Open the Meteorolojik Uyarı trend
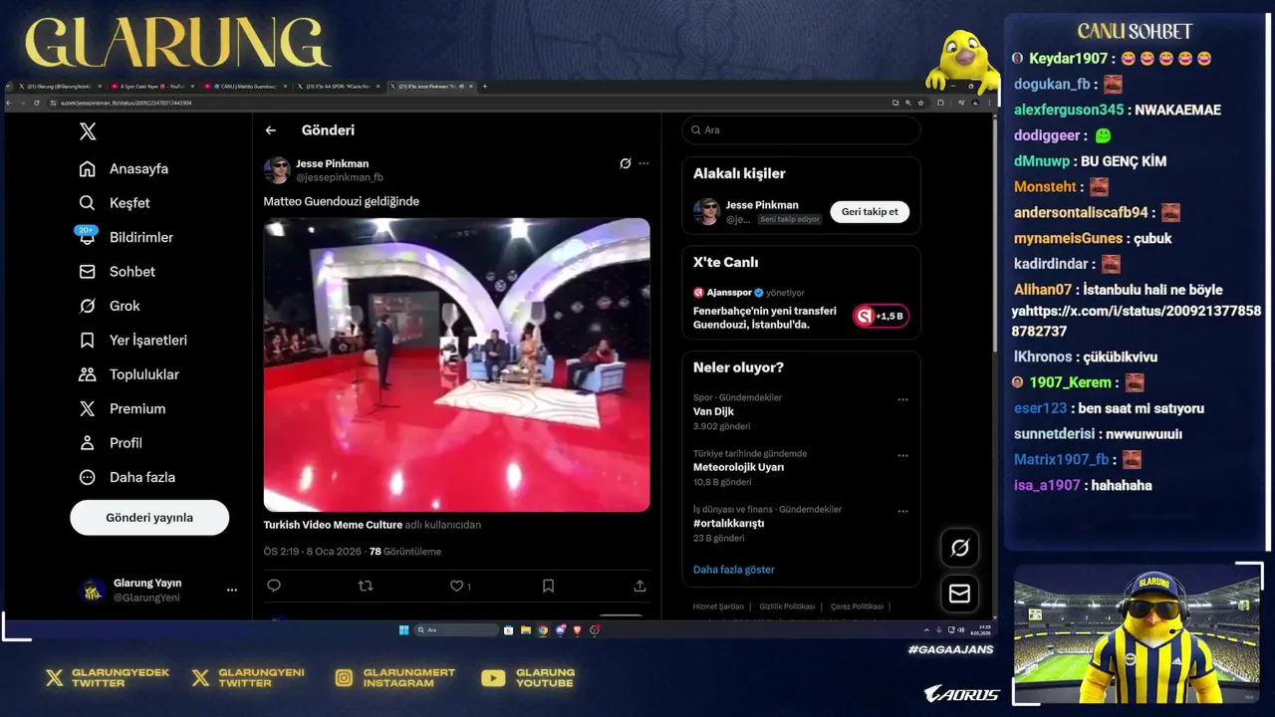 coord(738,467)
